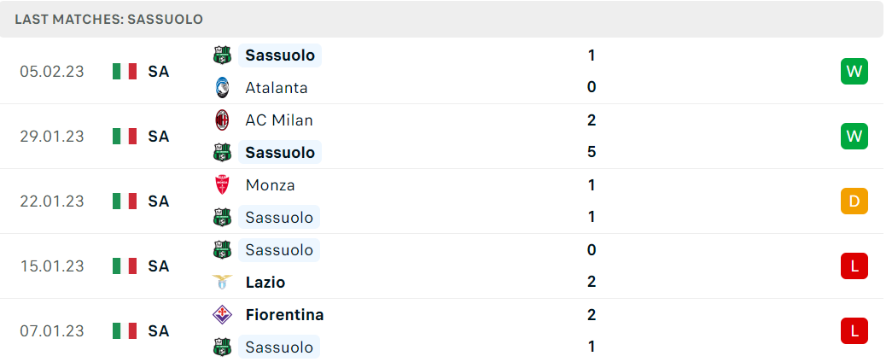Click Italy flag on the 07.01.23 row

[125, 330]
